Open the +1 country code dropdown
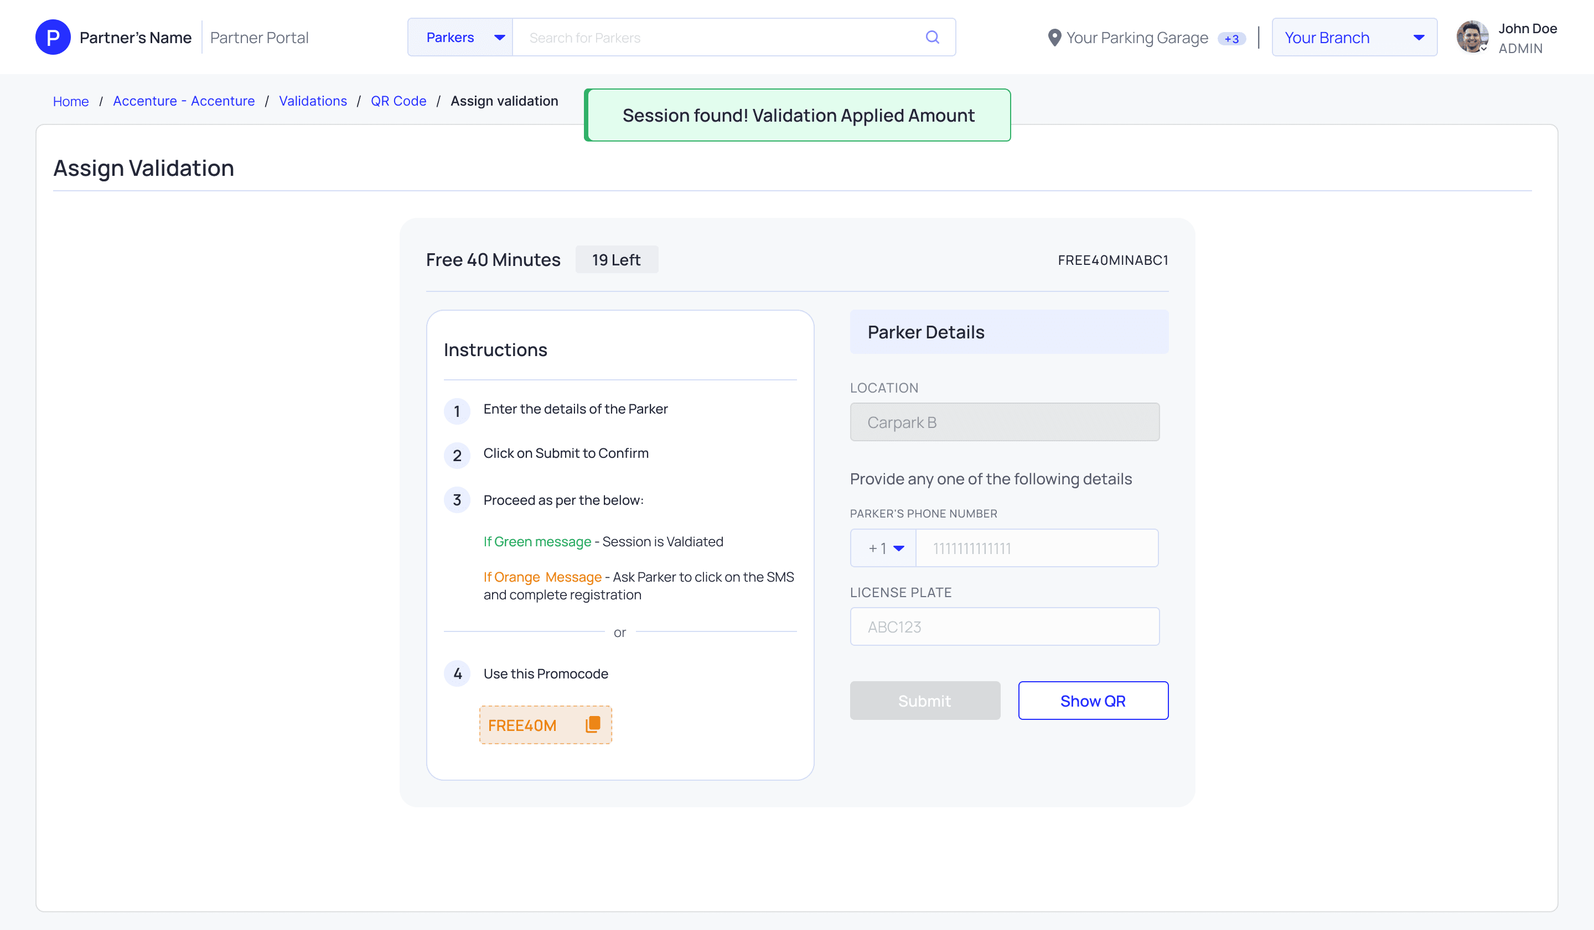Viewport: 1594px width, 930px height. point(884,548)
